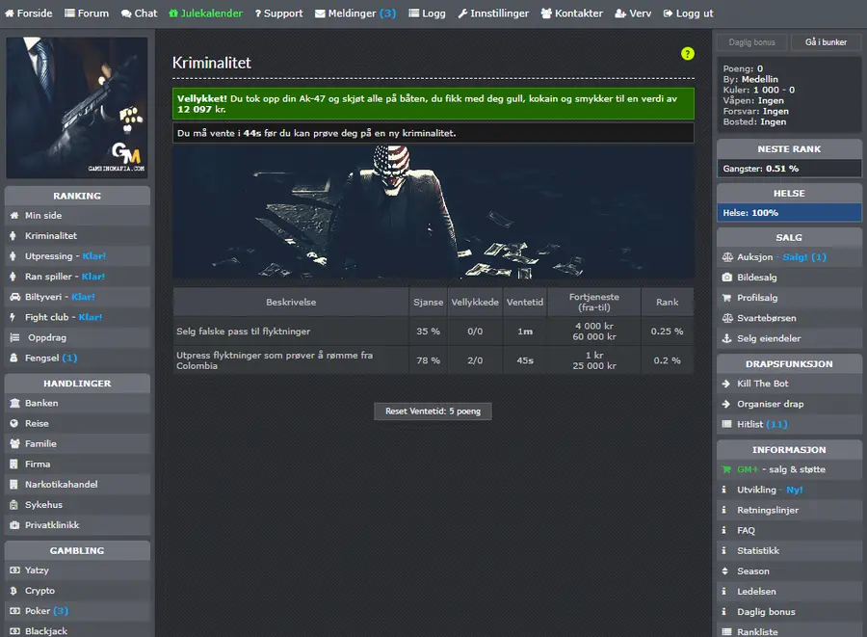Click the Biltyveri car icon entry
The width and height of the screenshot is (867, 637).
(x=14, y=297)
